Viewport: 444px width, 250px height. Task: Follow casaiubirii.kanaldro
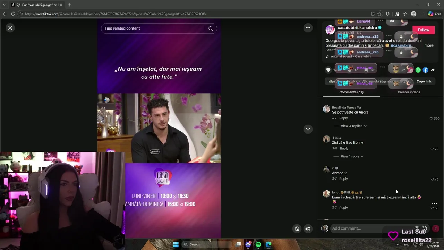click(424, 30)
